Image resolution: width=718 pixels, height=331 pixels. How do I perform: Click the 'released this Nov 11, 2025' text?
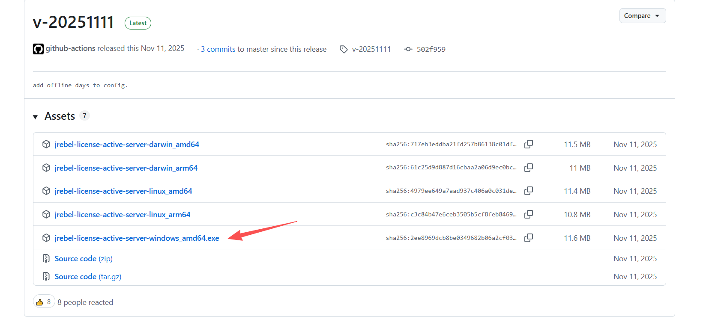point(141,48)
